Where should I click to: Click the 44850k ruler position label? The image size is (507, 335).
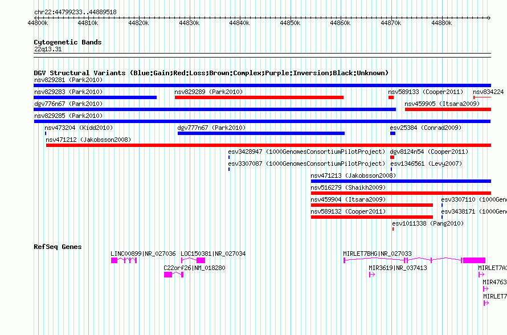(x=290, y=23)
